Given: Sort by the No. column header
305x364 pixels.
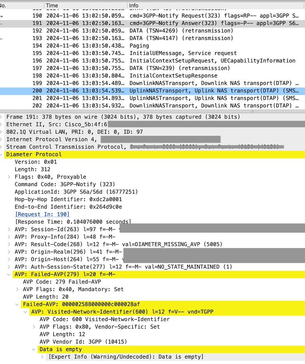Looking at the screenshot, I should [x=22, y=5].
